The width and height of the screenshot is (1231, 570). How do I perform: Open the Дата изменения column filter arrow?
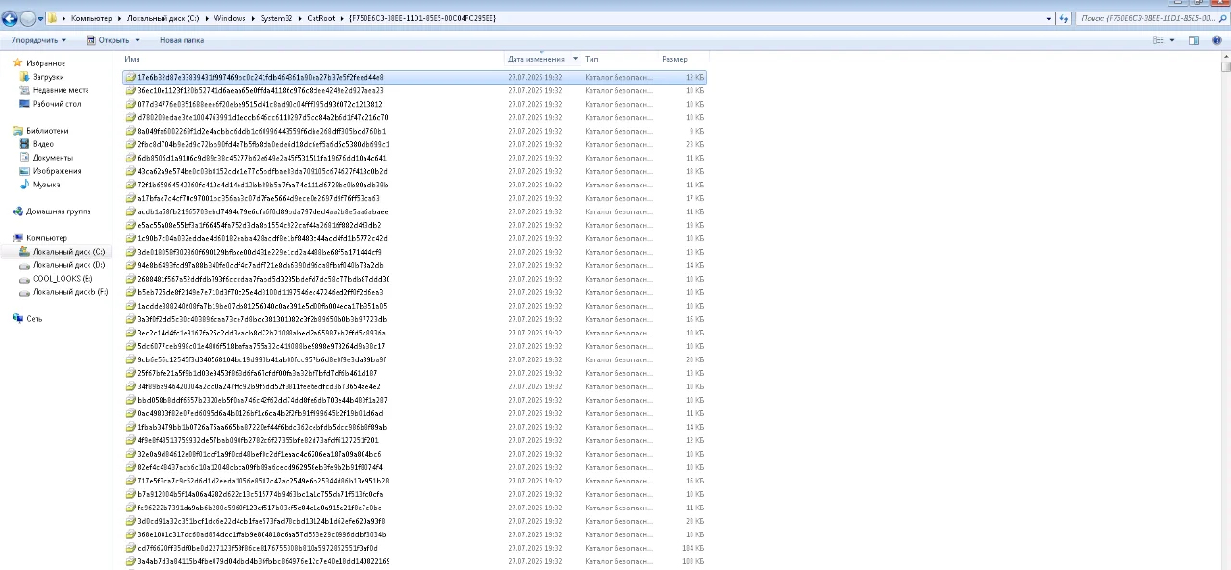[575, 60]
